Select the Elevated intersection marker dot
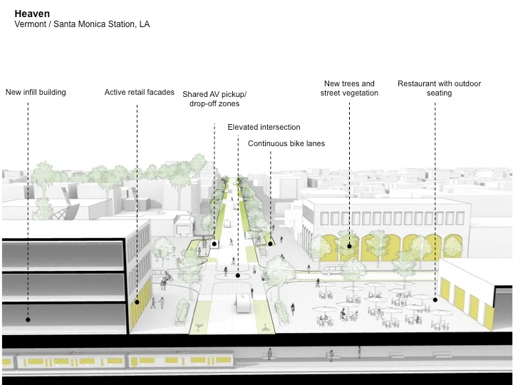The height and width of the screenshot is (385, 513). click(x=238, y=275)
